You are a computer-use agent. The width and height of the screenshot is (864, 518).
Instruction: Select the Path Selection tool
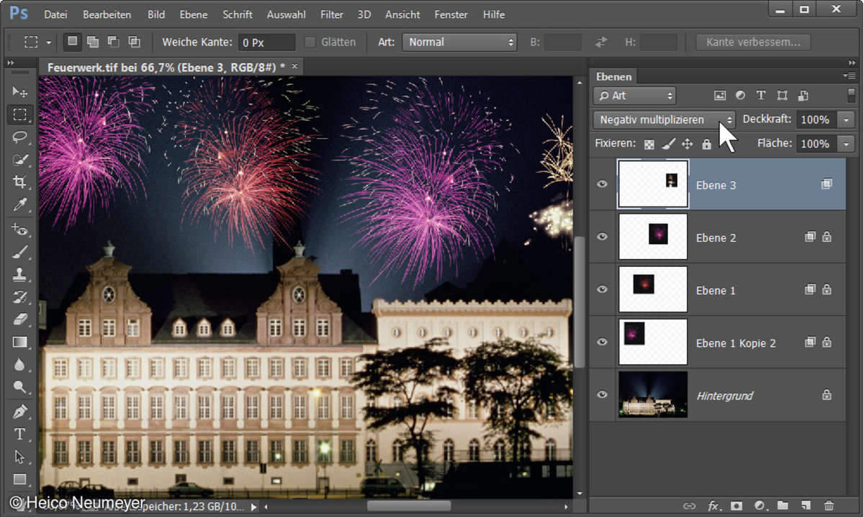(x=19, y=457)
